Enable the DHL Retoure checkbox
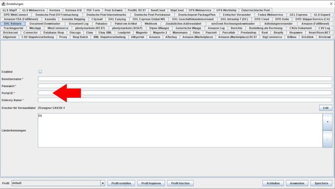 click(40, 72)
